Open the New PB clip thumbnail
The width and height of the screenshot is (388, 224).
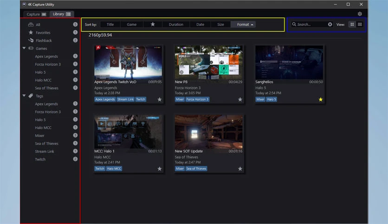coord(208,62)
